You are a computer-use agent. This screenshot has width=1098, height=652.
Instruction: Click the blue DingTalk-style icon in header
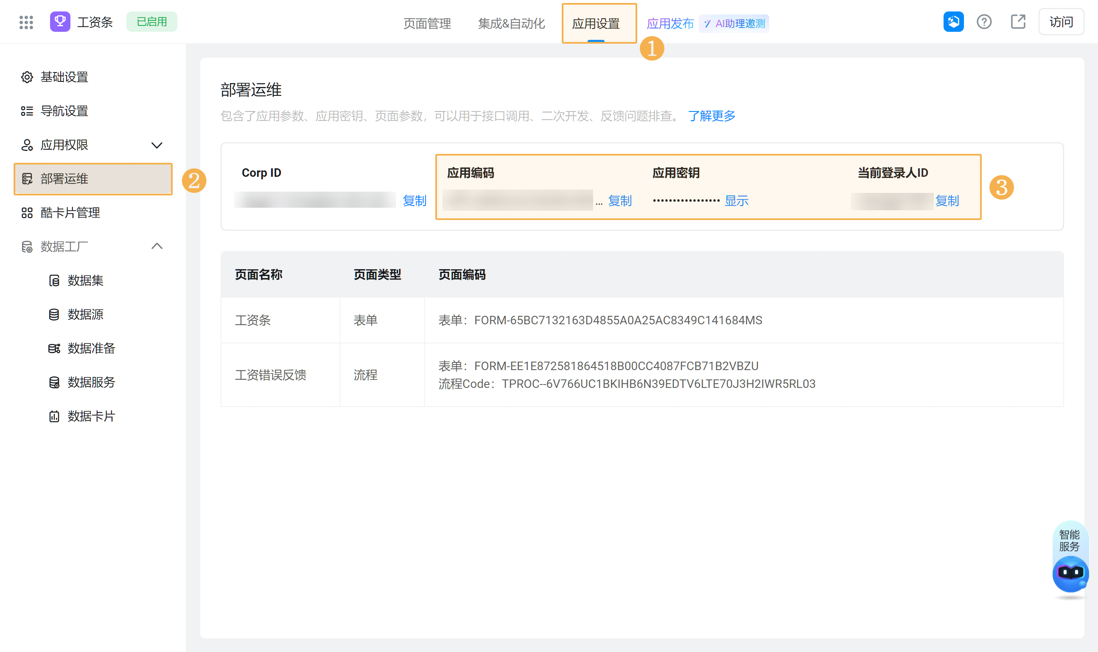(x=953, y=22)
